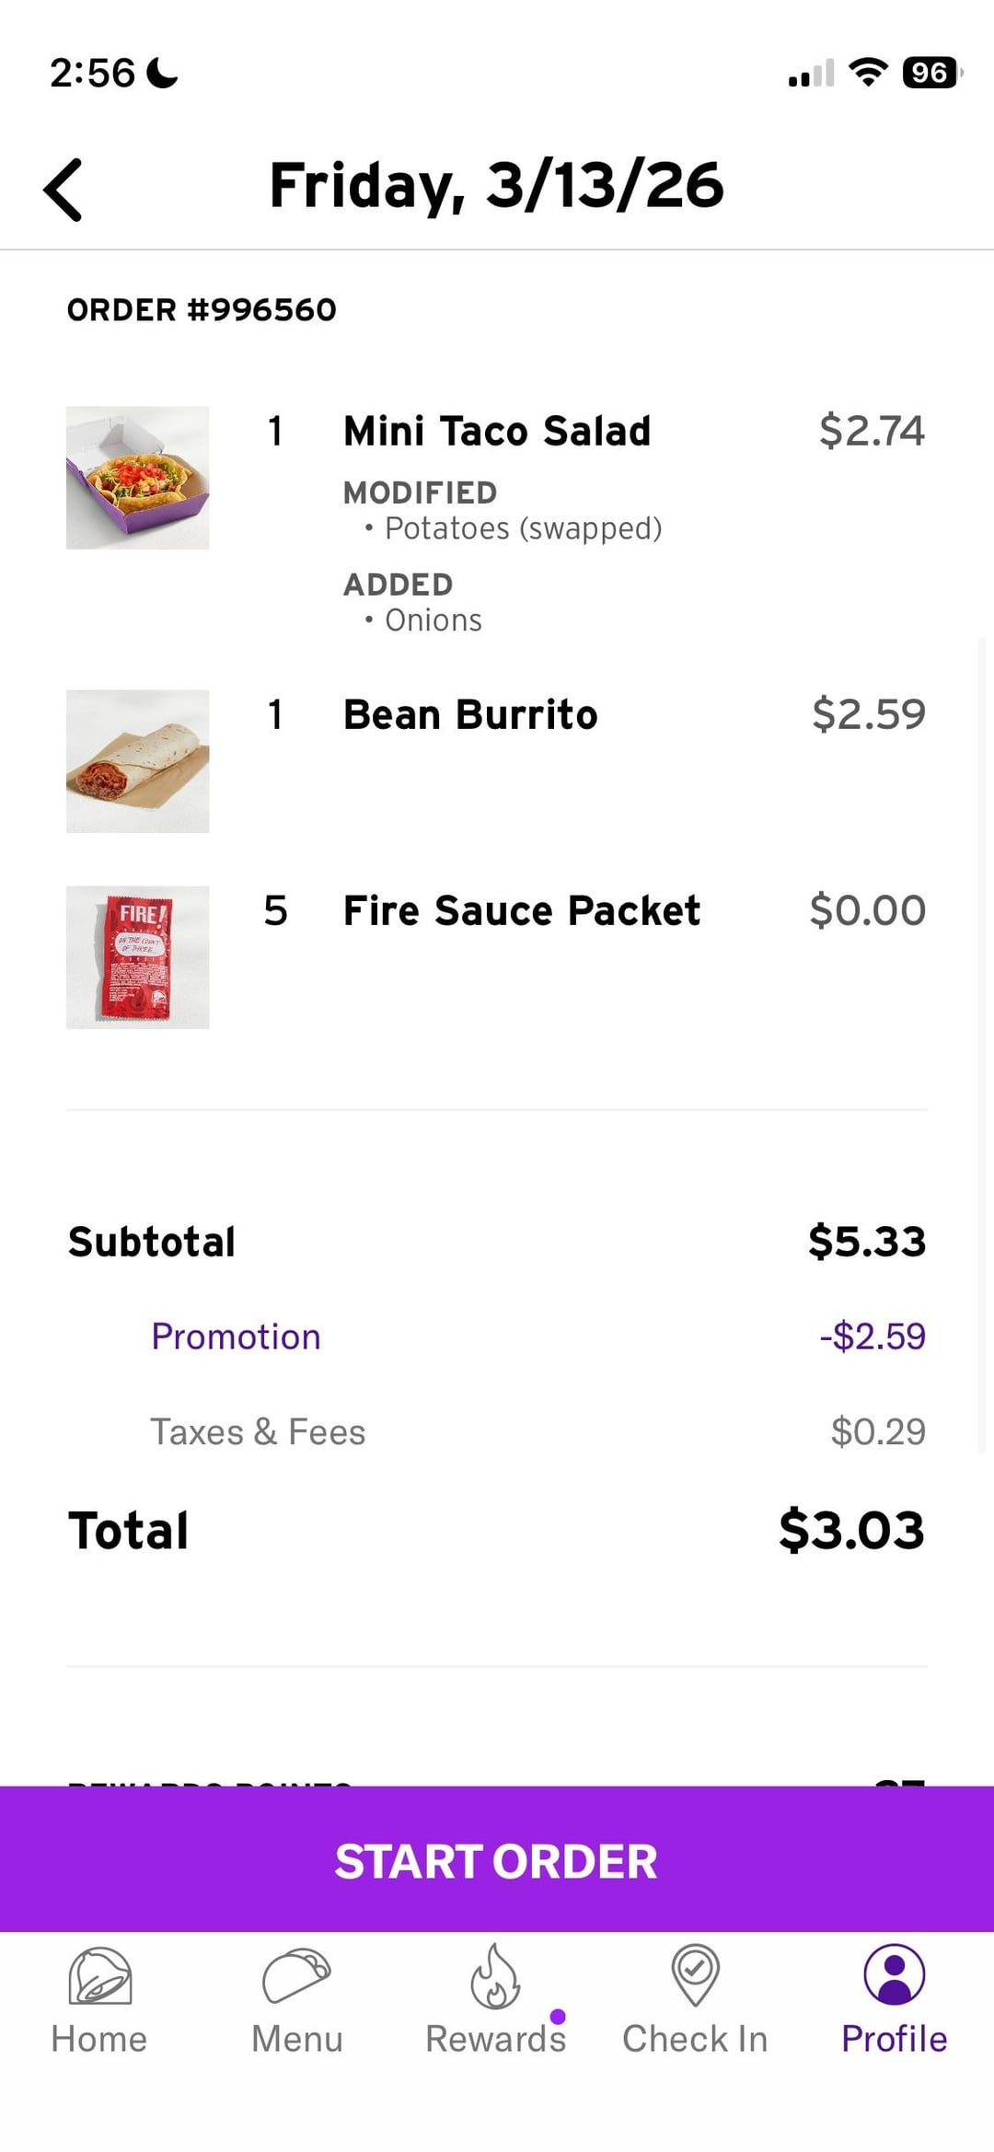The width and height of the screenshot is (994, 2152).
Task: Tap the Order #996560 label
Action: [202, 310]
